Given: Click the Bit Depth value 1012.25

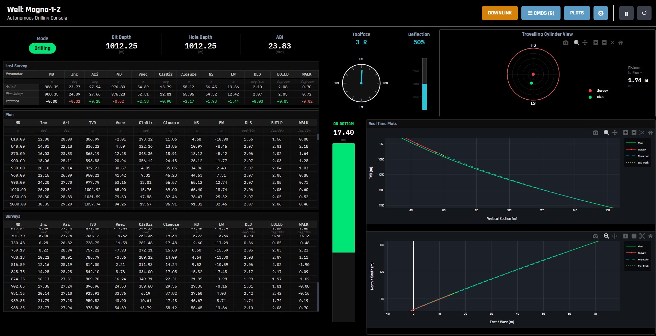Looking at the screenshot, I should pyautogui.click(x=122, y=46).
